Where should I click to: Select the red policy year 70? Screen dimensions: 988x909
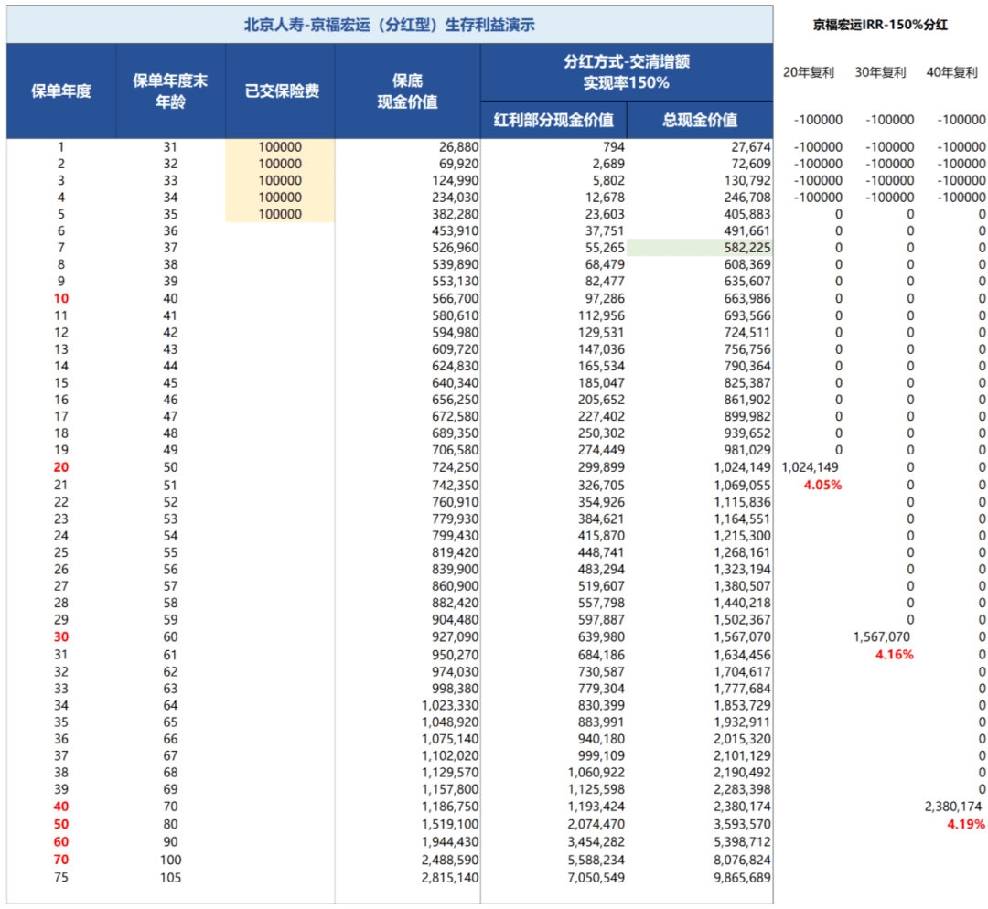[61, 860]
